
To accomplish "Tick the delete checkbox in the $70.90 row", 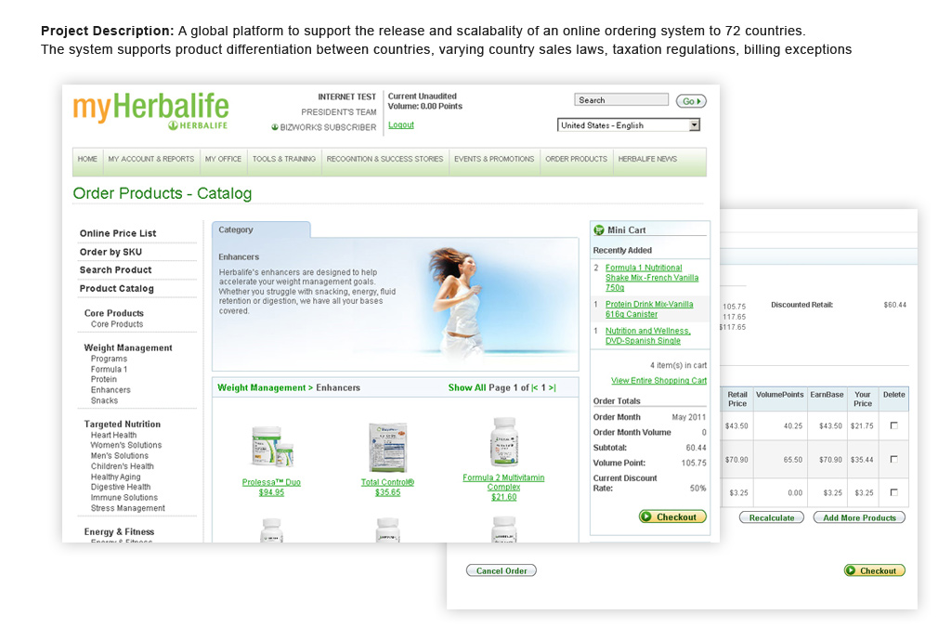I will (894, 460).
